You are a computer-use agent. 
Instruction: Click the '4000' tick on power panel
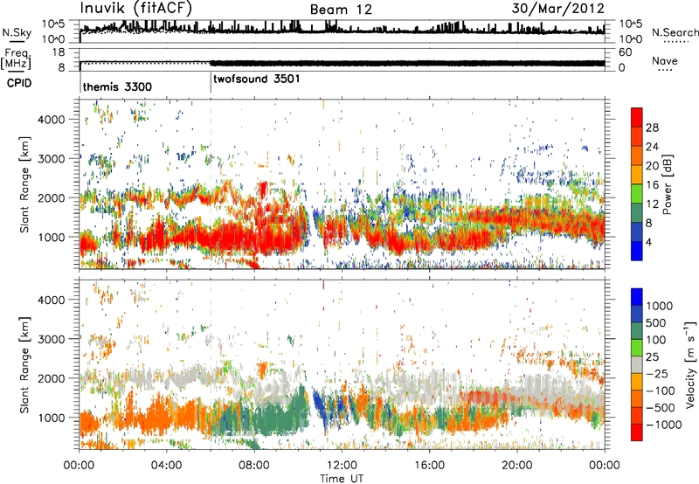51,120
